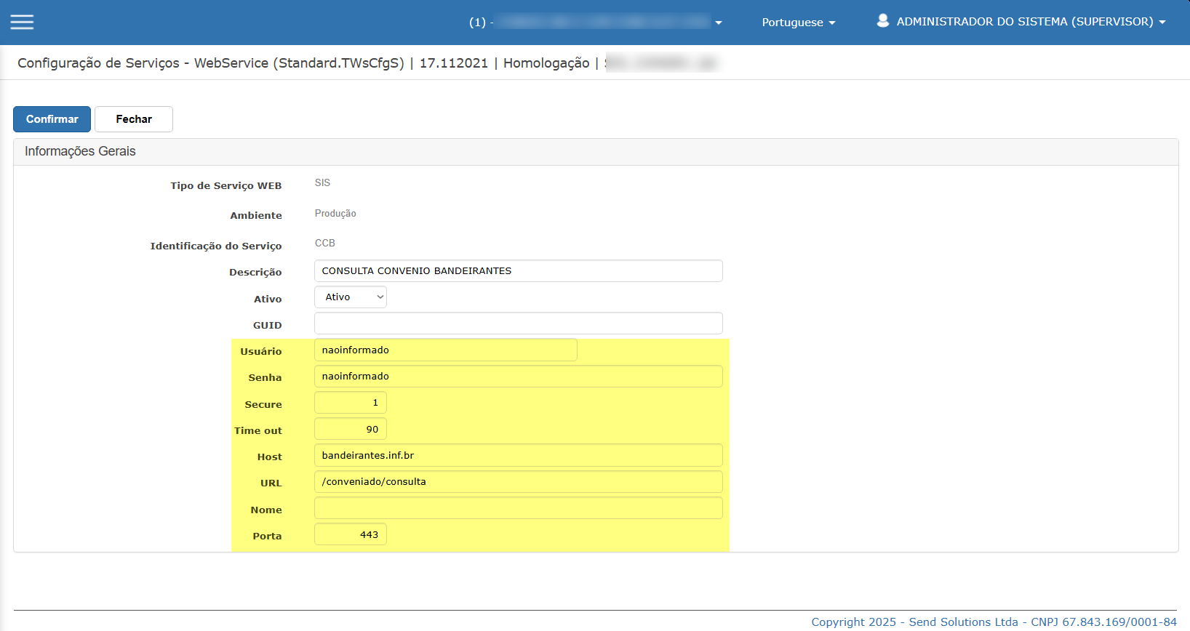Click the Senha input field
The width and height of the screenshot is (1190, 631).
pyautogui.click(x=519, y=377)
